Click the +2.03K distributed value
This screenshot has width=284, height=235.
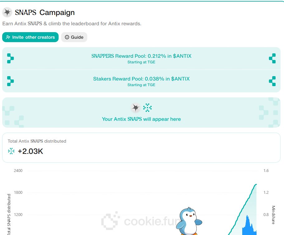(x=30, y=151)
